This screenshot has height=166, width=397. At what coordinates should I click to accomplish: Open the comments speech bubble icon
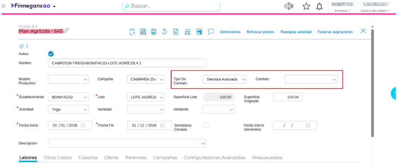click(211, 32)
